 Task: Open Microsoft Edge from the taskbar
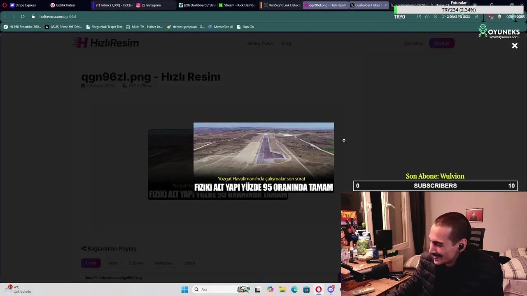click(x=294, y=289)
